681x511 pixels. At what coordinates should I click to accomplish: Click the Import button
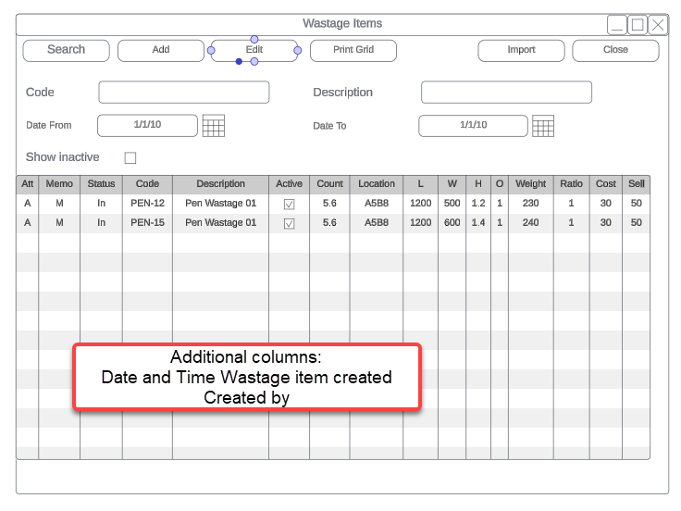point(521,50)
